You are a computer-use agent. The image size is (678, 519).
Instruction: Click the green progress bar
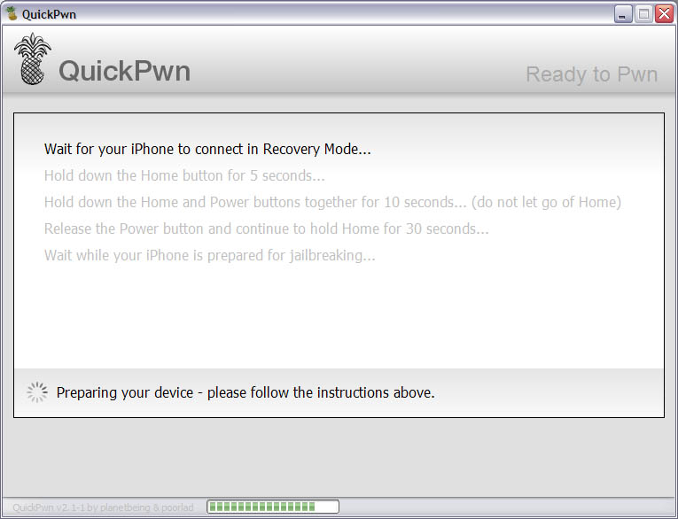click(273, 507)
